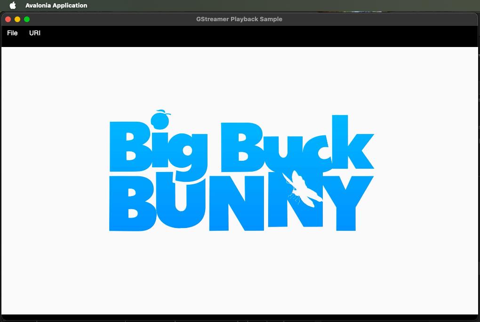Click the word Buck in the video
Viewport: 480px width, 322px height.
(296, 146)
